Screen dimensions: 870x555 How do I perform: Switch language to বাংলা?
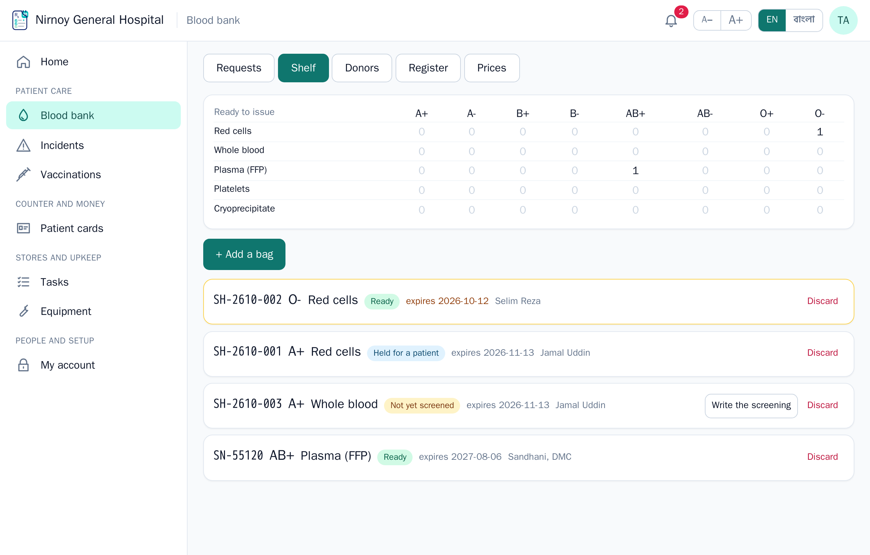(x=804, y=20)
